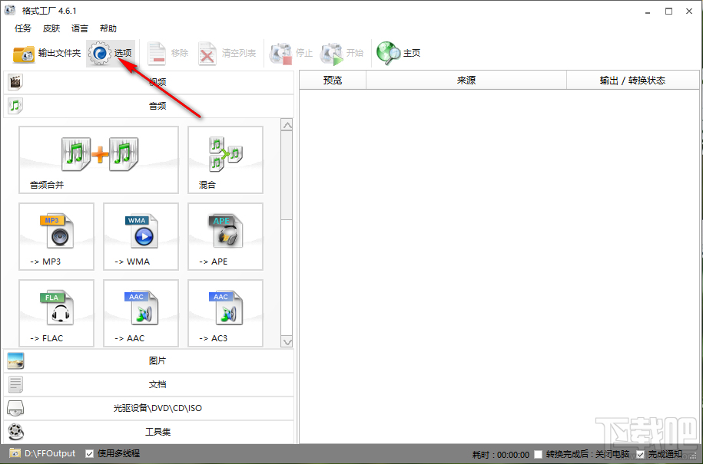Select the -> APE conversion icon

click(226, 236)
